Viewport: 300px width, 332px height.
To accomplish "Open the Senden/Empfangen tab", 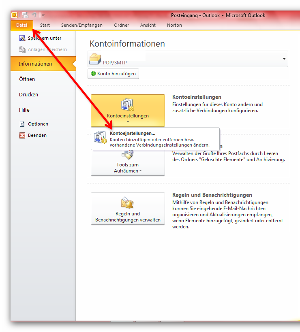I will click(x=82, y=25).
